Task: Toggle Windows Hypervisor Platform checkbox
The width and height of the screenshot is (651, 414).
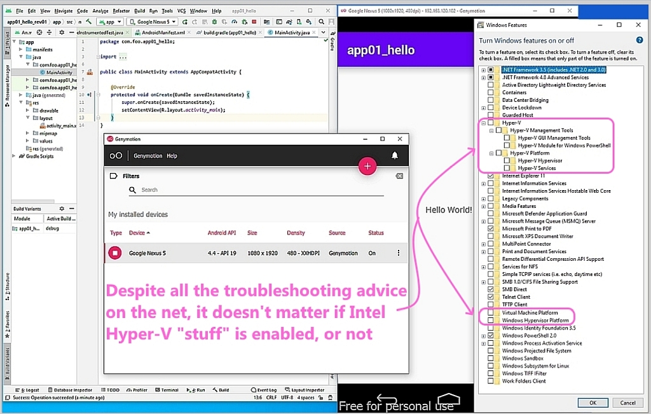Action: click(491, 320)
